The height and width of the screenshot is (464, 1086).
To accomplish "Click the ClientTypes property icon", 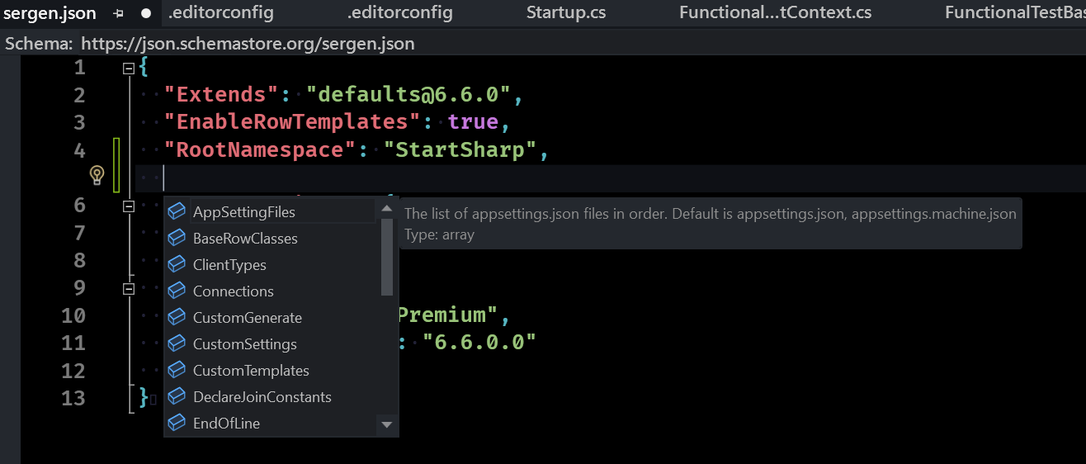I will [x=177, y=265].
